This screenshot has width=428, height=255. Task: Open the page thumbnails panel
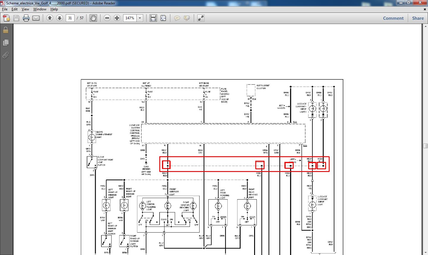[5, 43]
